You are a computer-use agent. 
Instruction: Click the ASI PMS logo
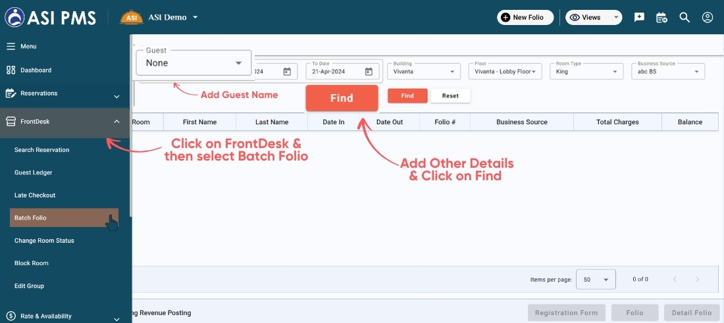click(x=50, y=17)
